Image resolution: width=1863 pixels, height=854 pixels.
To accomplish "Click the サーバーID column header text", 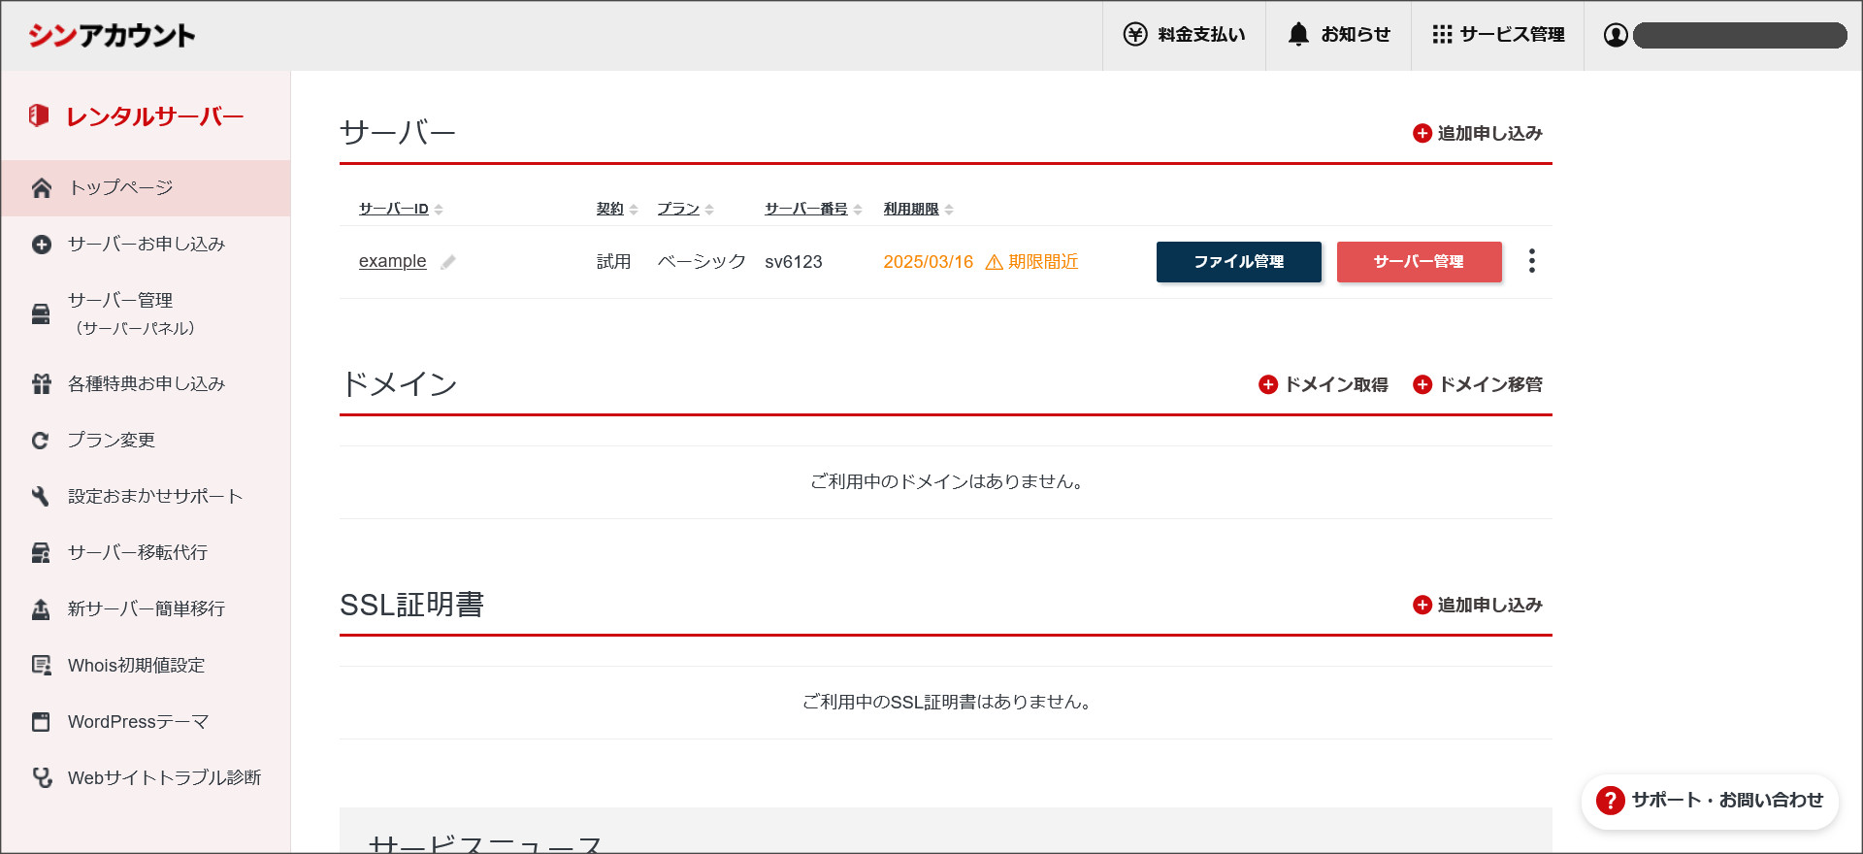I will (x=394, y=210).
